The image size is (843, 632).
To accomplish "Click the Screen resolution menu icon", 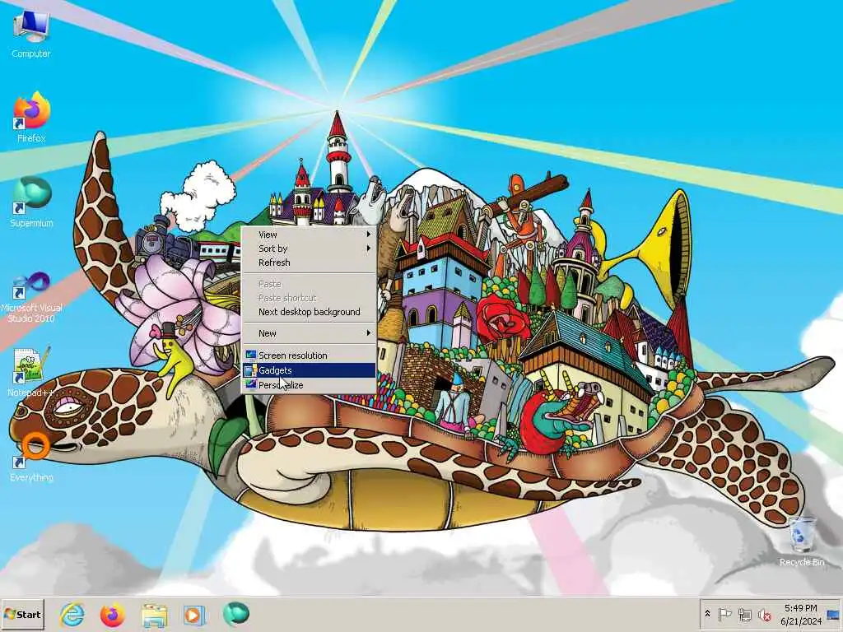I will pos(250,355).
